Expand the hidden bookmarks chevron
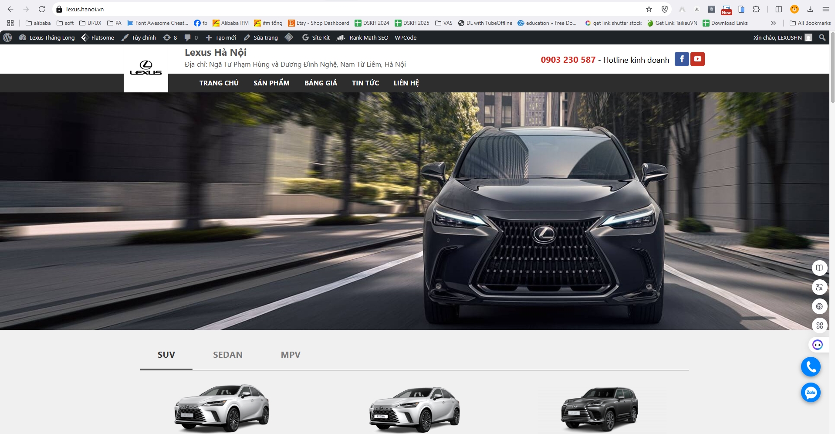This screenshot has height=434, width=835. pos(773,23)
